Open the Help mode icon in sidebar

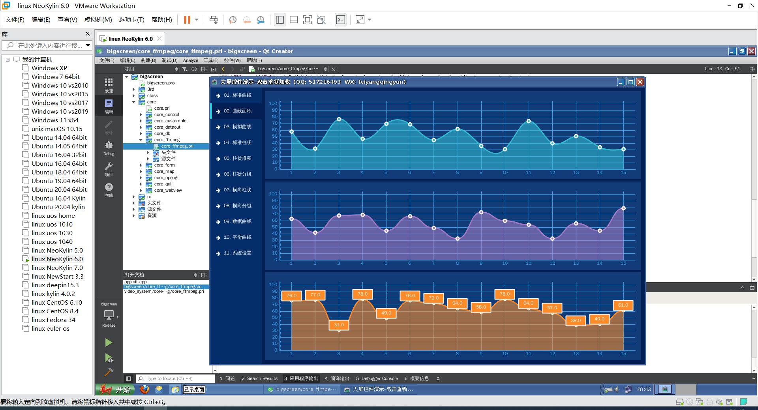pos(109,190)
